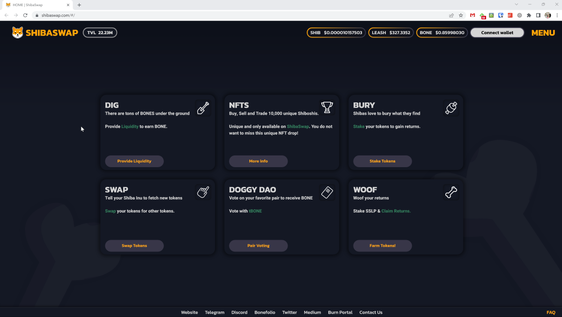Click the browser forward arrow
The height and width of the screenshot is (317, 562).
(16, 15)
